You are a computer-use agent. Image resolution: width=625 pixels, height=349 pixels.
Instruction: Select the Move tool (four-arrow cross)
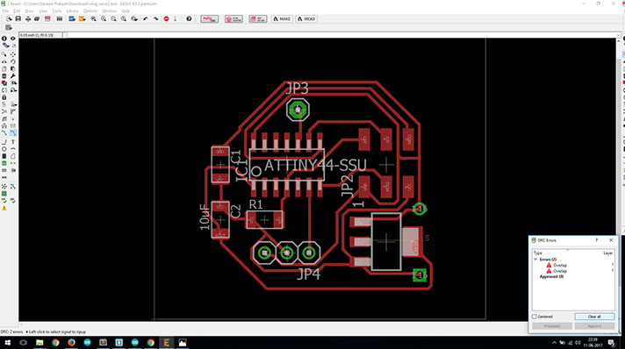[x=13, y=54]
